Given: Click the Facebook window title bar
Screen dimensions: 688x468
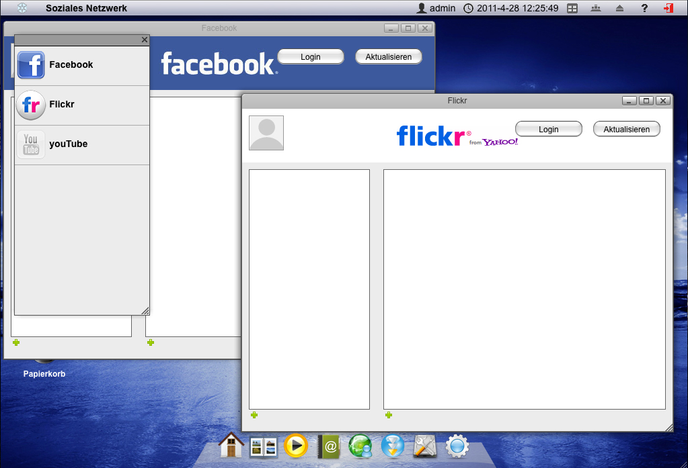Looking at the screenshot, I should (x=219, y=28).
